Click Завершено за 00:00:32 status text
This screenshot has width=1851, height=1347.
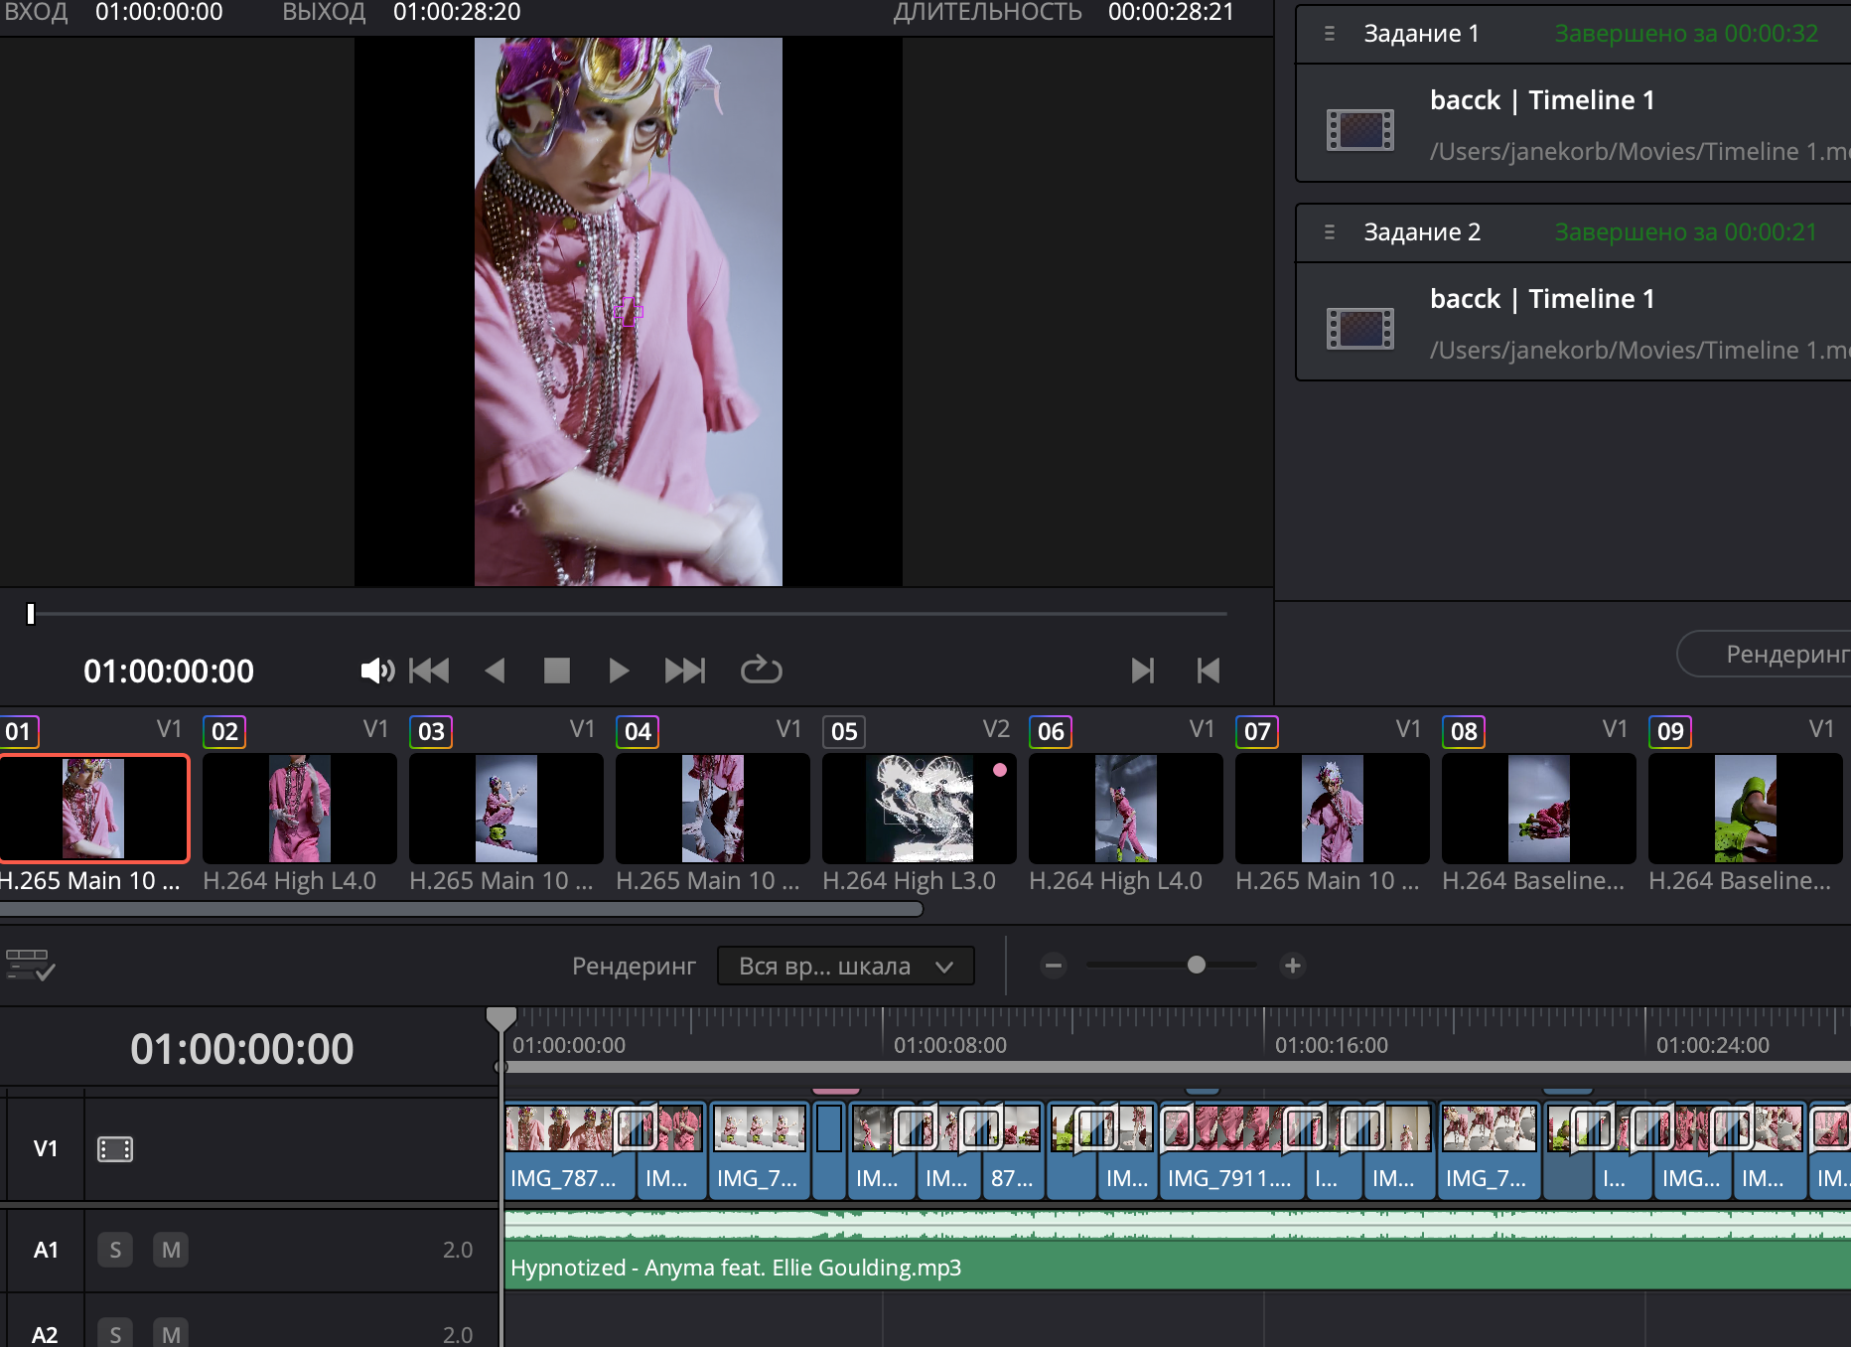1686,34
